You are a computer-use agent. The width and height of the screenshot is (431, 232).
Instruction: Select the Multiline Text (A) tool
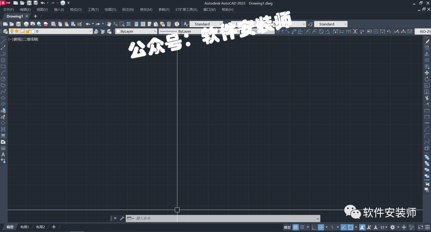pyautogui.click(x=3, y=155)
